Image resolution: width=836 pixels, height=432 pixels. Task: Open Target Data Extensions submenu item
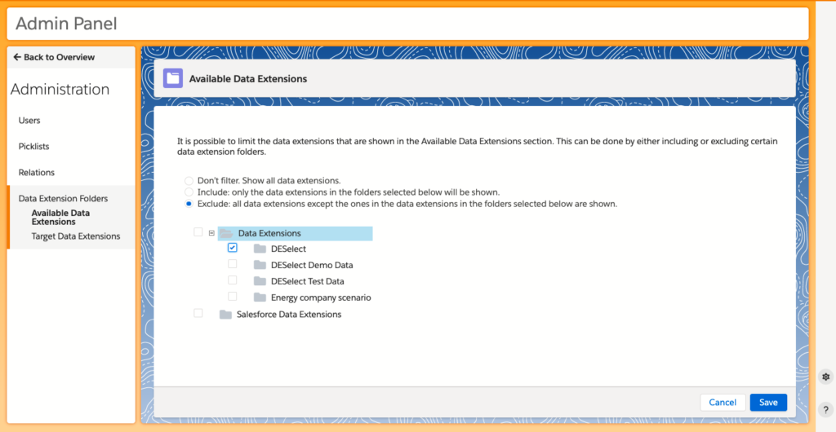(x=75, y=236)
